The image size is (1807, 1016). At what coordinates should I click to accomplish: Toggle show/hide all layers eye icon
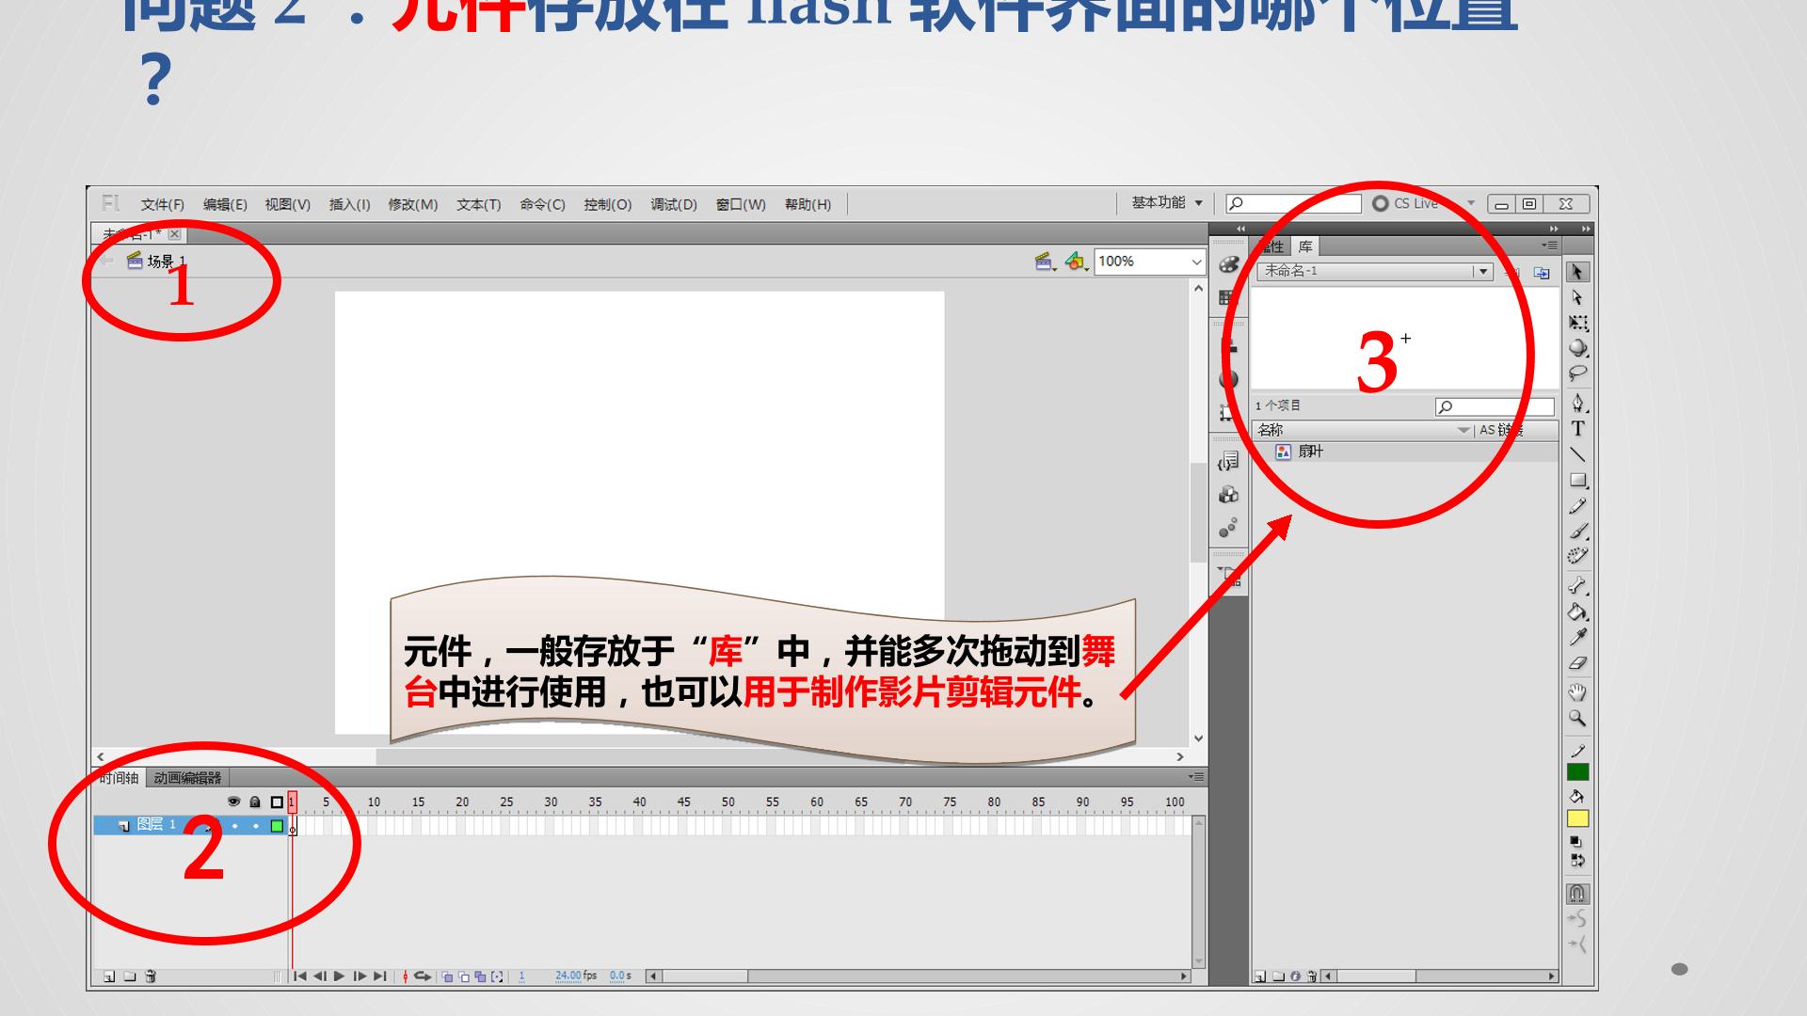coord(233,802)
